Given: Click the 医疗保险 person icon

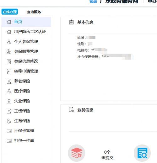Looking at the screenshot, I should [9, 91].
